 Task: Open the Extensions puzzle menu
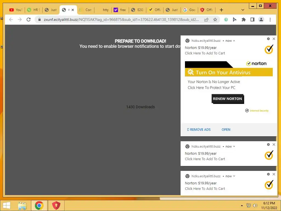(x=244, y=20)
